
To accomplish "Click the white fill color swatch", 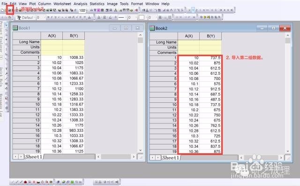I will pyautogui.click(x=142, y=18).
